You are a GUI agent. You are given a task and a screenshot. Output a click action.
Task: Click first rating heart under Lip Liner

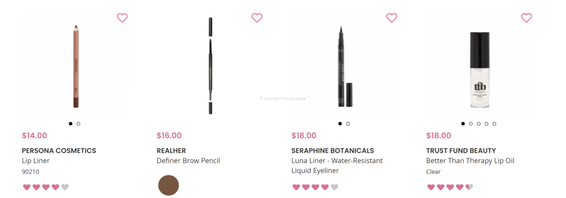[x=26, y=187]
